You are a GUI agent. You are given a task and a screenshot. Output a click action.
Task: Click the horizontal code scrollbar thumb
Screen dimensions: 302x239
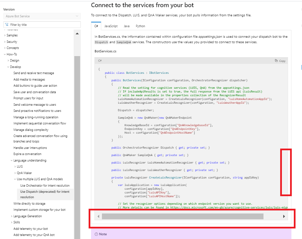[183, 216]
